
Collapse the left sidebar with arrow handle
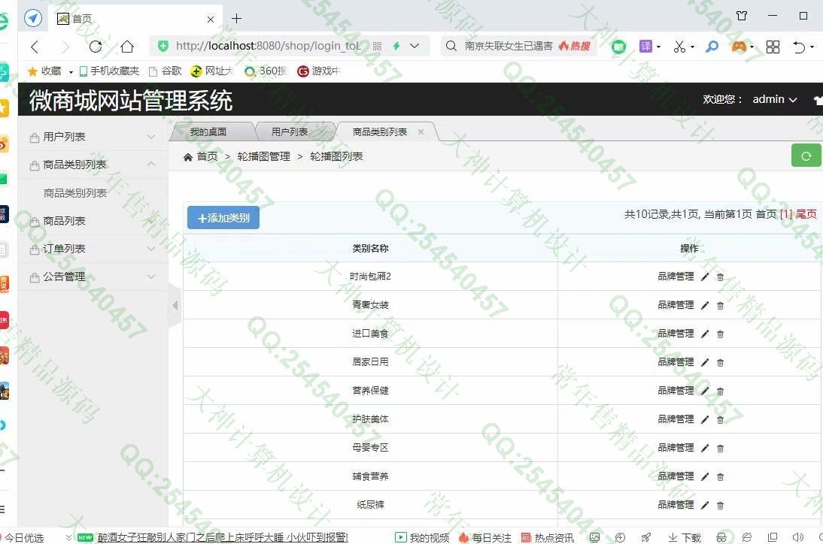(x=175, y=305)
